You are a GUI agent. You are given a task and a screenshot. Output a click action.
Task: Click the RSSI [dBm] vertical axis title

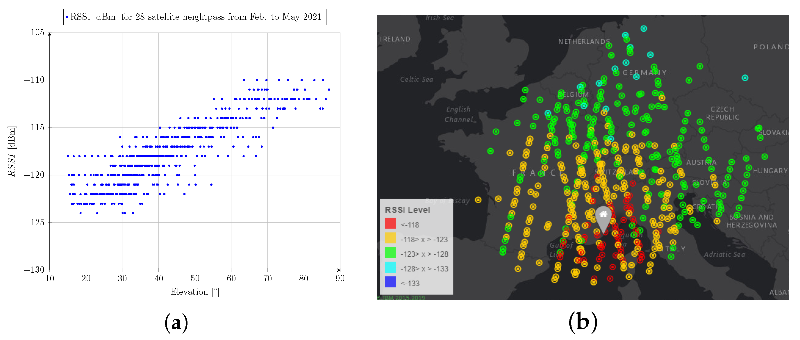point(12,151)
